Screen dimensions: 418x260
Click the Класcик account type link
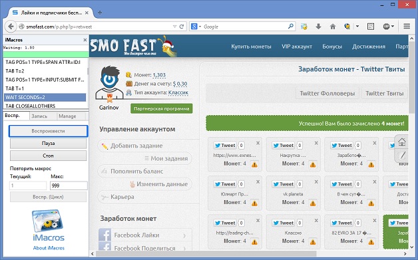(x=178, y=92)
